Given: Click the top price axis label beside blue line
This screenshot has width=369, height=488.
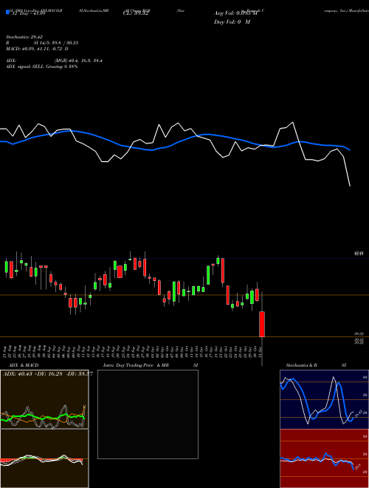Looking at the screenshot, I should pos(359,254).
